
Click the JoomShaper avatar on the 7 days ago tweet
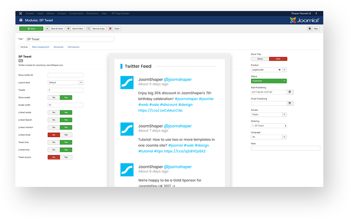(x=127, y=129)
